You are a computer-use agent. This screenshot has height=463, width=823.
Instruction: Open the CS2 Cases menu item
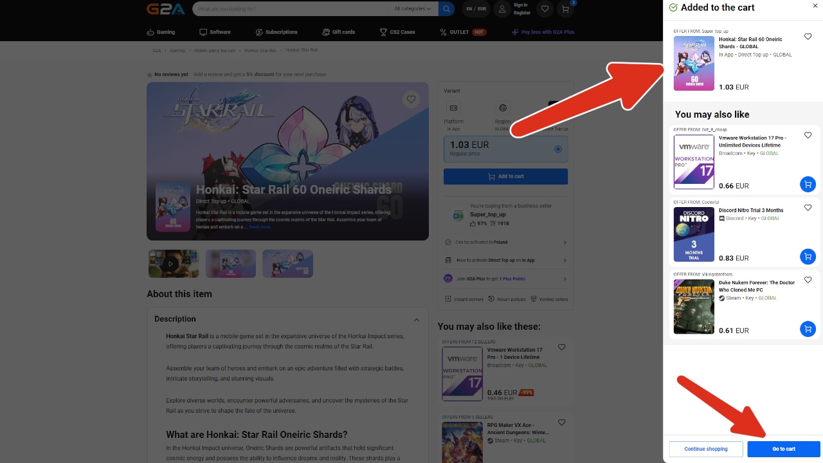click(397, 32)
